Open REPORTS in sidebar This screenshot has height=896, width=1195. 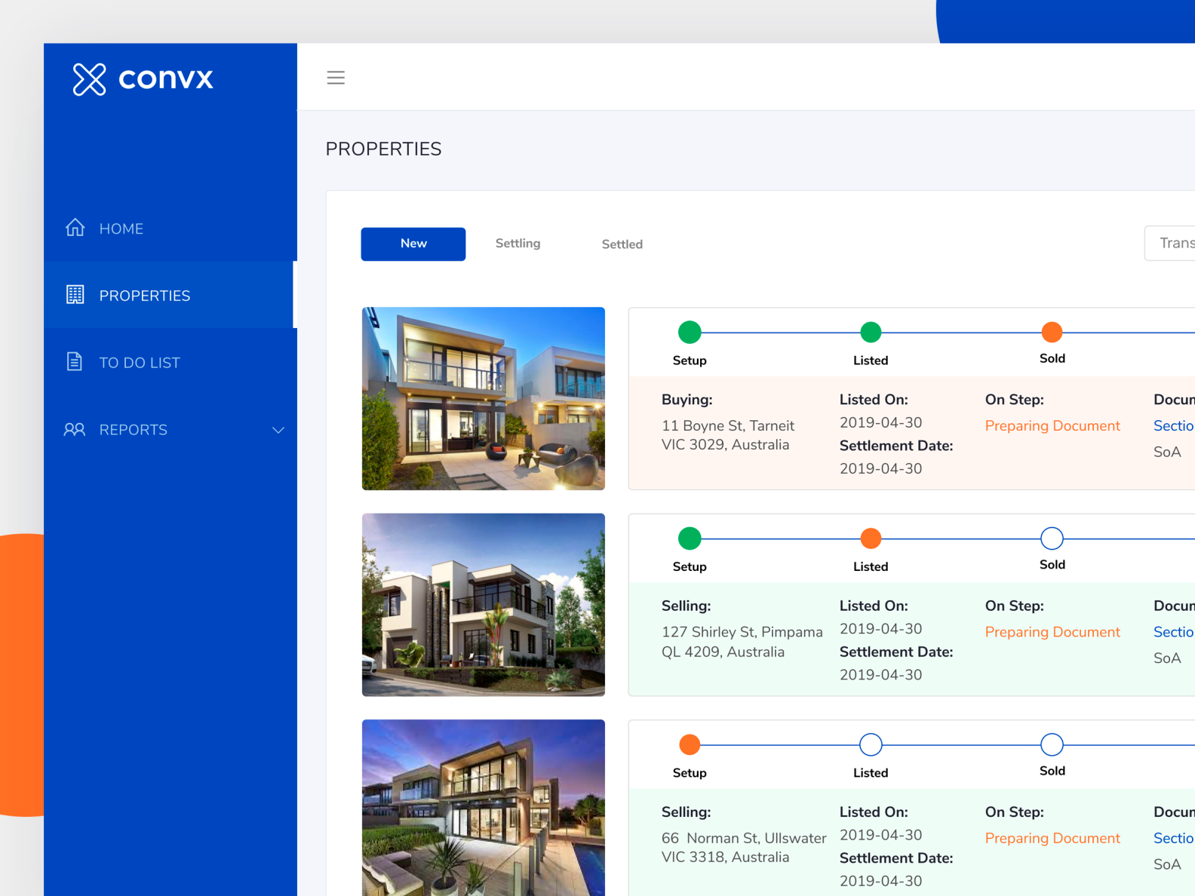(170, 429)
